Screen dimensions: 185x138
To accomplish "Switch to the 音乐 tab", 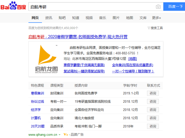I will point(103,18).
